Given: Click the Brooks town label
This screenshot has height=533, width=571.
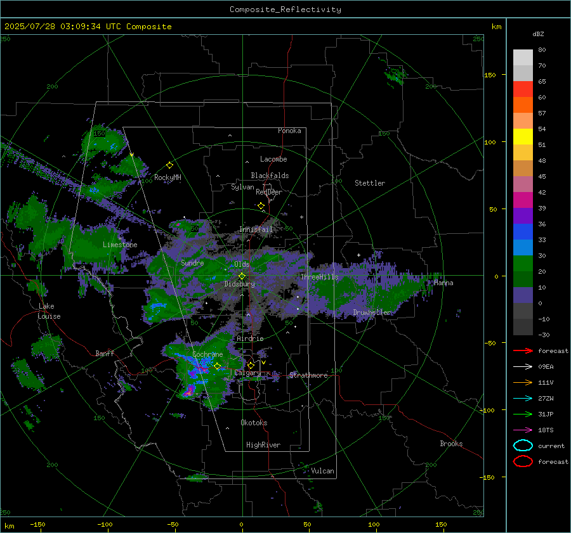Looking at the screenshot, I should (451, 444).
